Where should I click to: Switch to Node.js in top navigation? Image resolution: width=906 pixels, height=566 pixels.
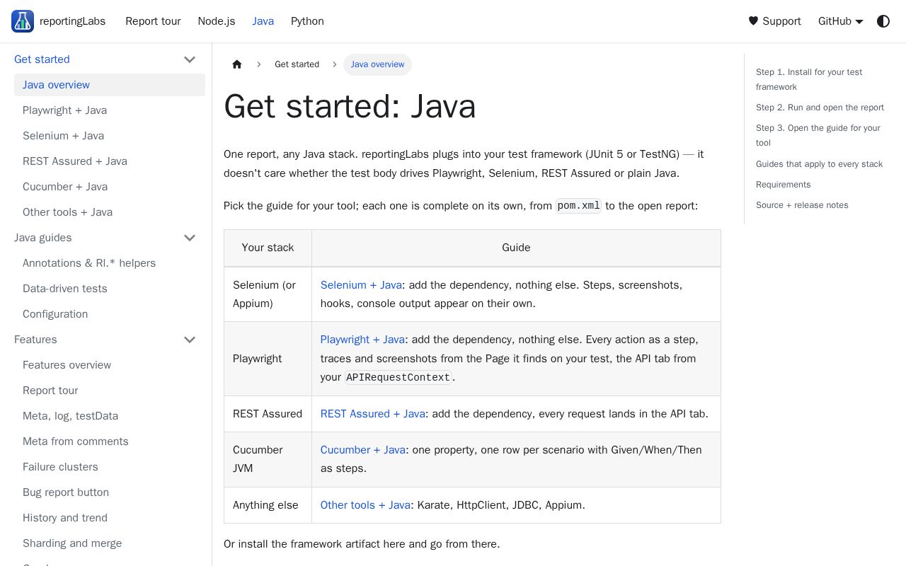(217, 21)
